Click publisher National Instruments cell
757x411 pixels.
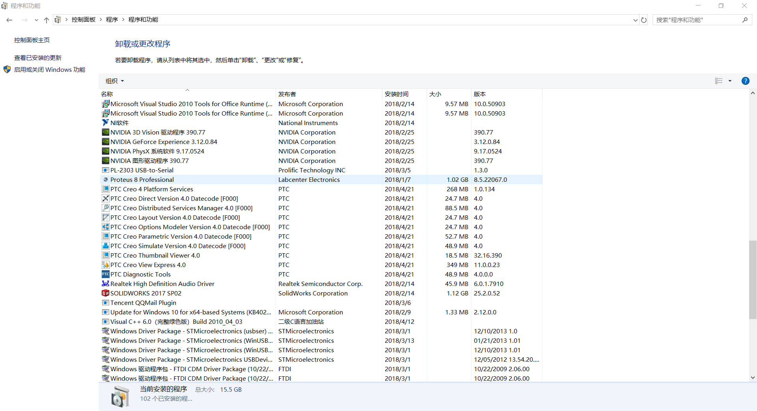pos(308,123)
